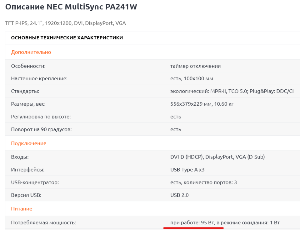Viewport: 300px width, 230px height.
Task: Click the "USB Type A x3" interfaces value
Action: coord(187,170)
